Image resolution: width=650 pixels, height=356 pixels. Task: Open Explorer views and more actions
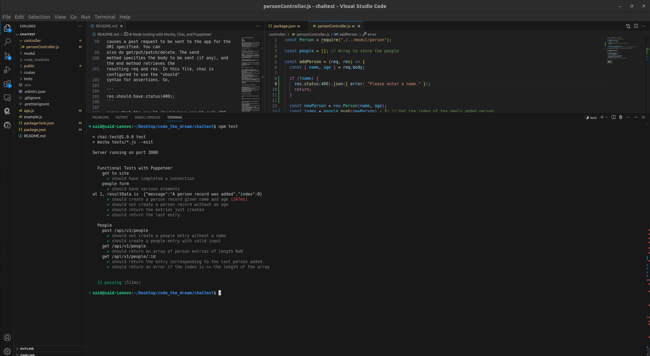tap(80, 26)
